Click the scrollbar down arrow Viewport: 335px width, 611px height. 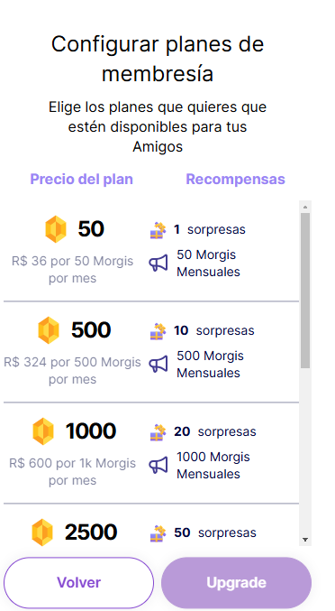coord(305,540)
